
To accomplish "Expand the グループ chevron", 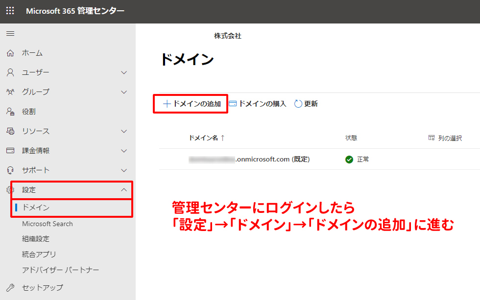I will point(123,92).
